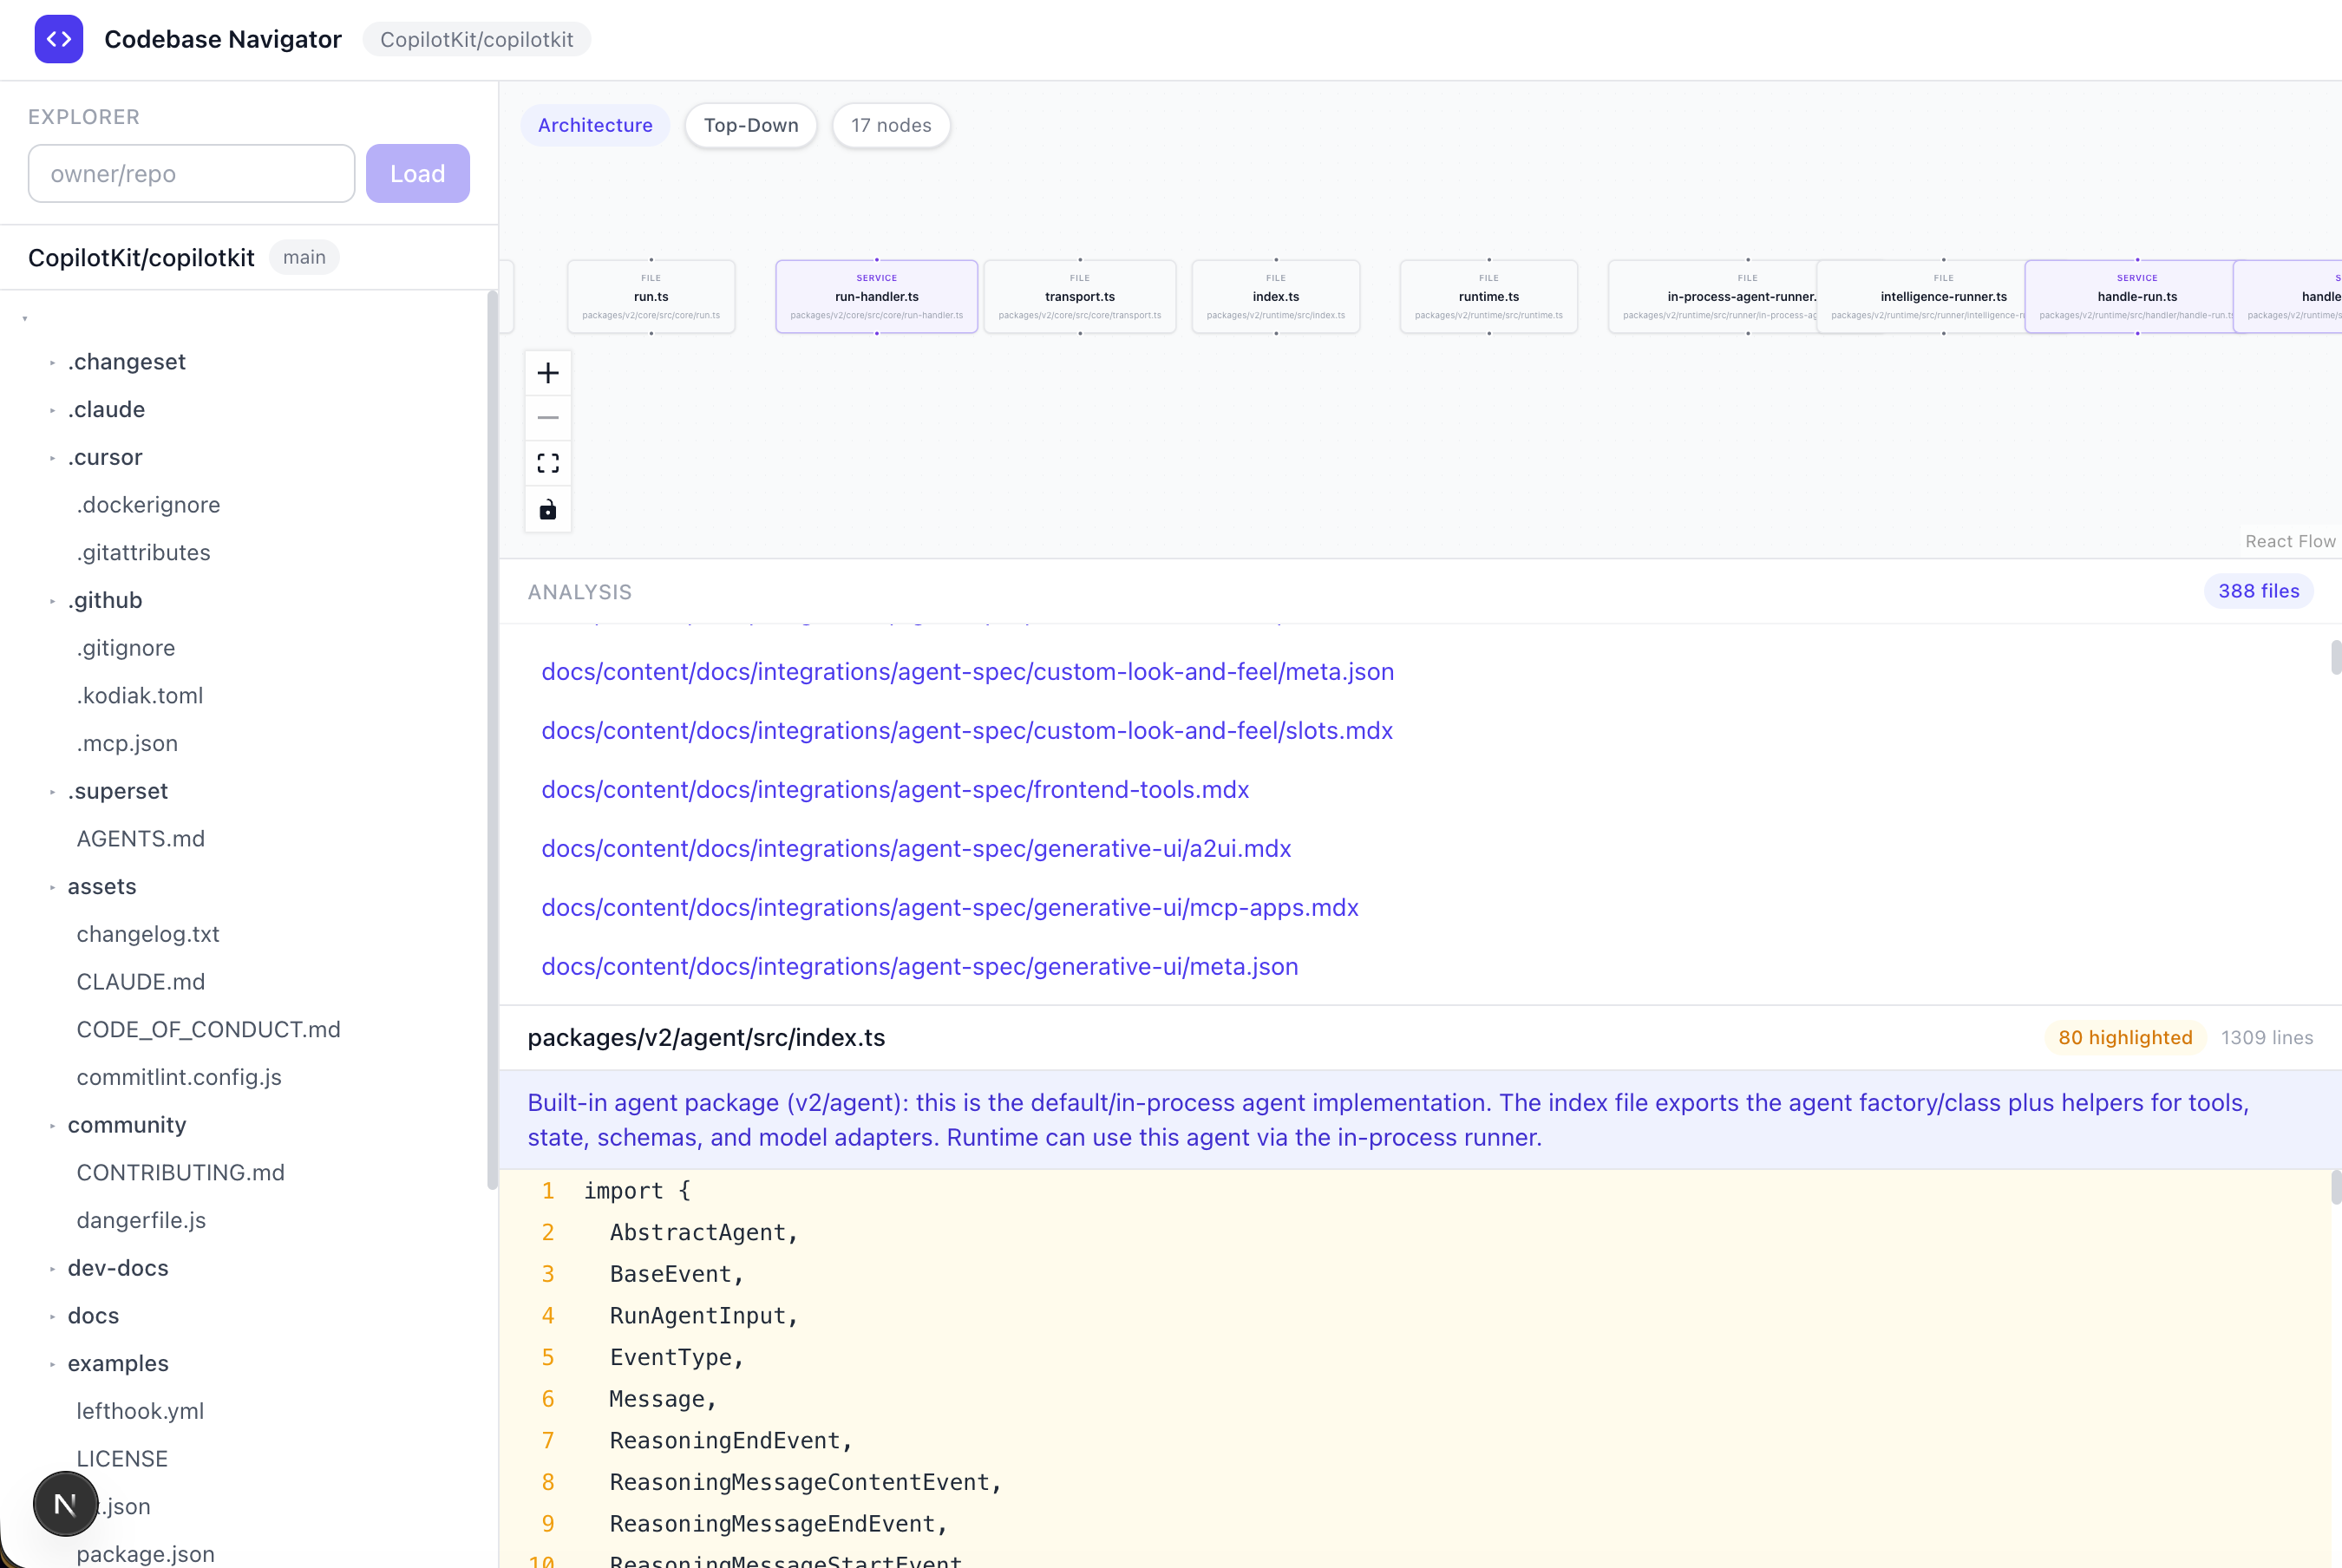The width and height of the screenshot is (2342, 1568).
Task: Select the transport.ts file node
Action: (x=1079, y=296)
